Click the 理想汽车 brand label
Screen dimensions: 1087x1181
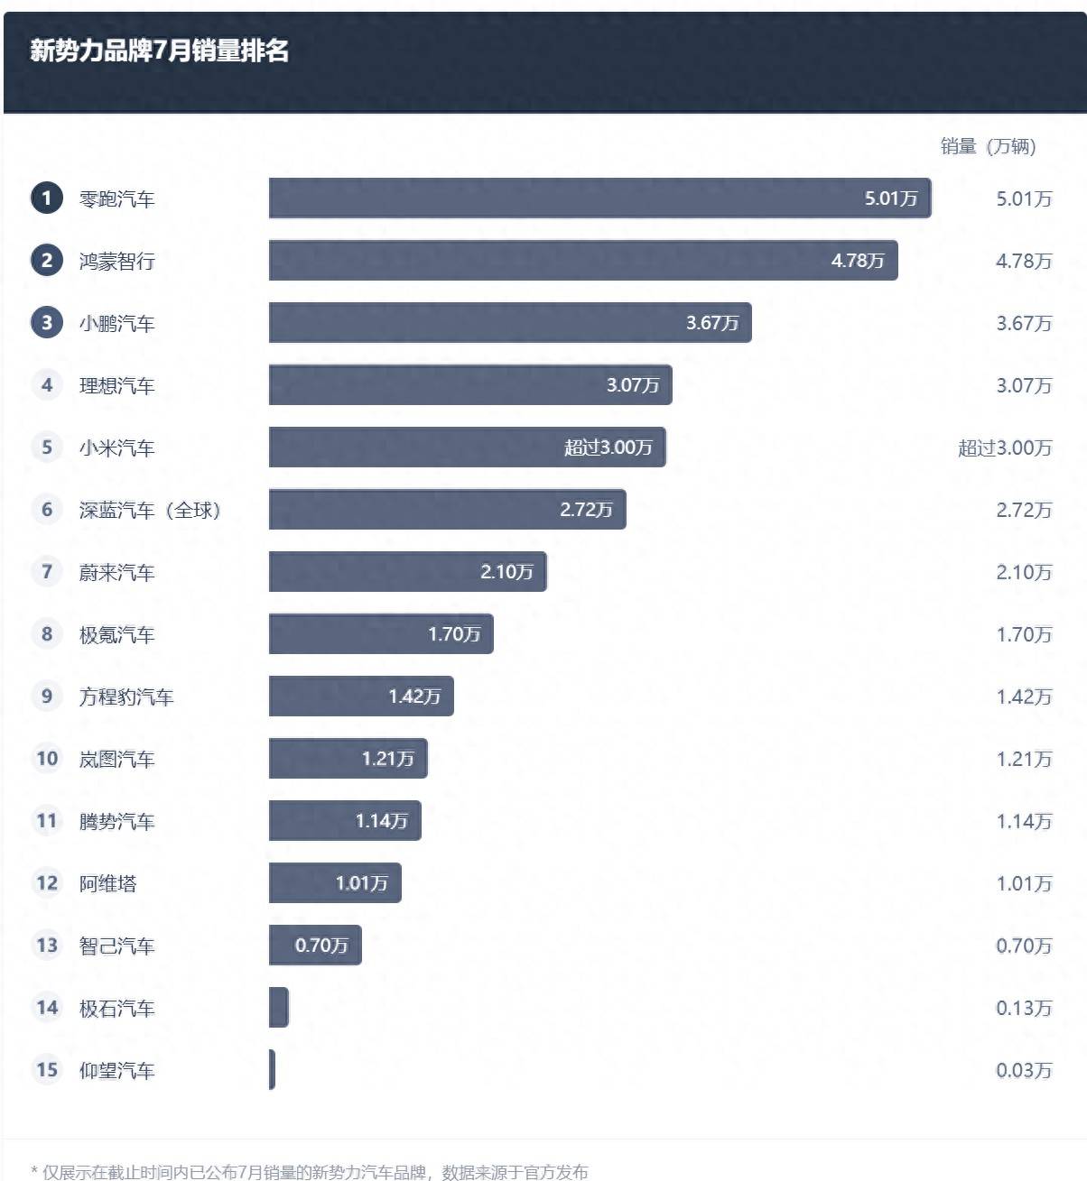(x=116, y=385)
